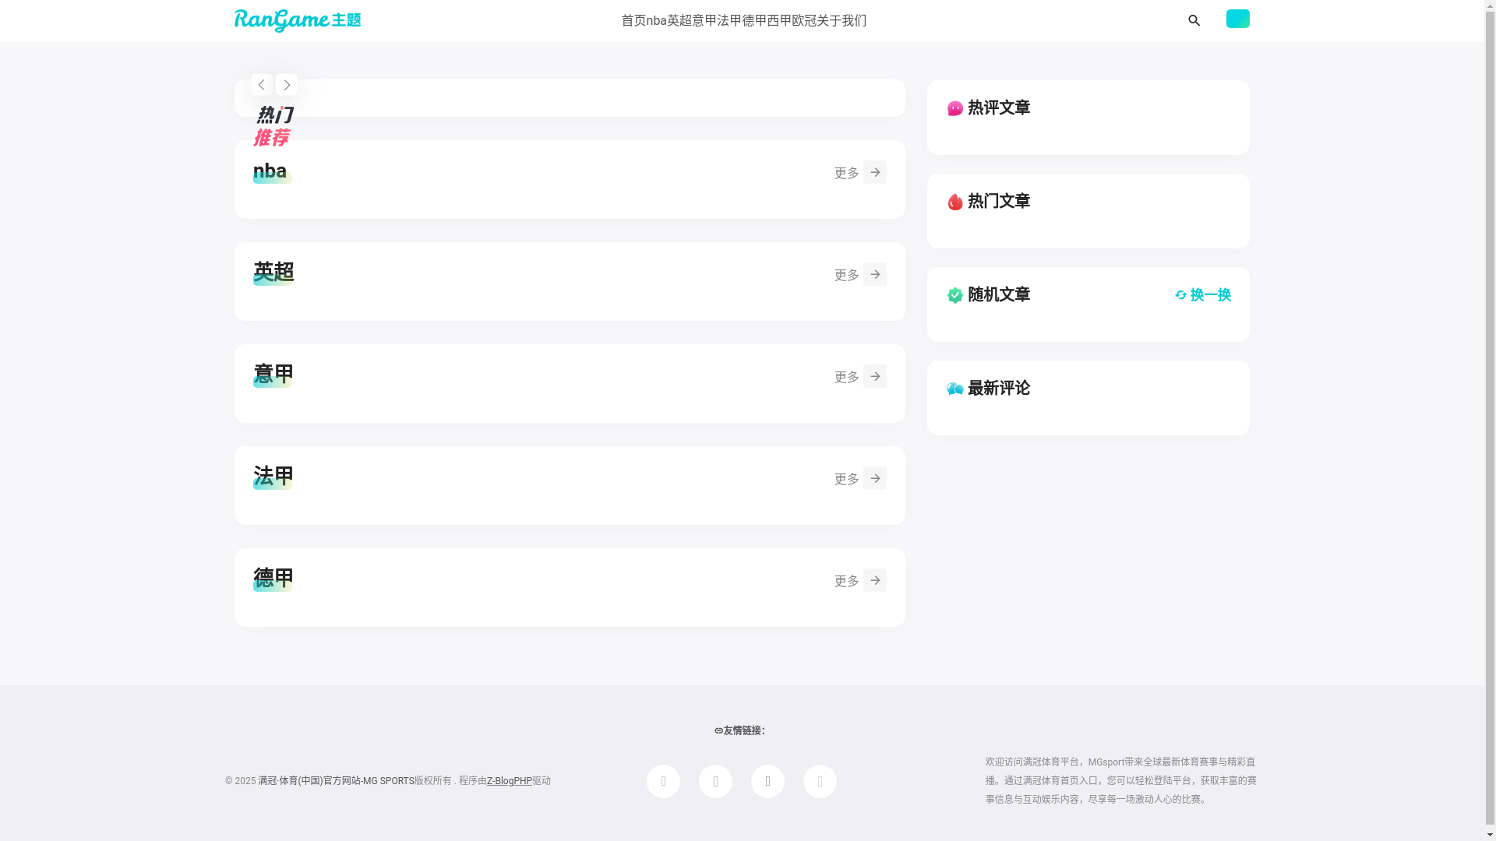Open 英超 in navigation menu
The image size is (1496, 841).
point(679,21)
